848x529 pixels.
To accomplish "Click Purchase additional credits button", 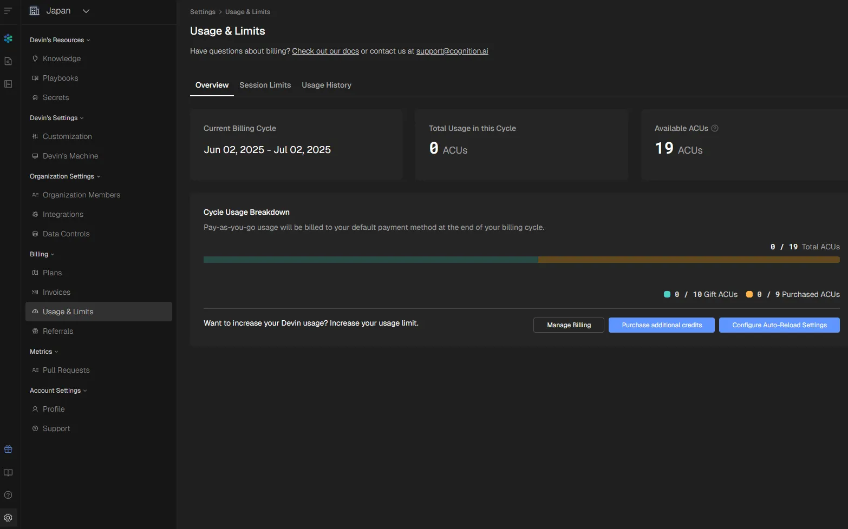I will (661, 325).
